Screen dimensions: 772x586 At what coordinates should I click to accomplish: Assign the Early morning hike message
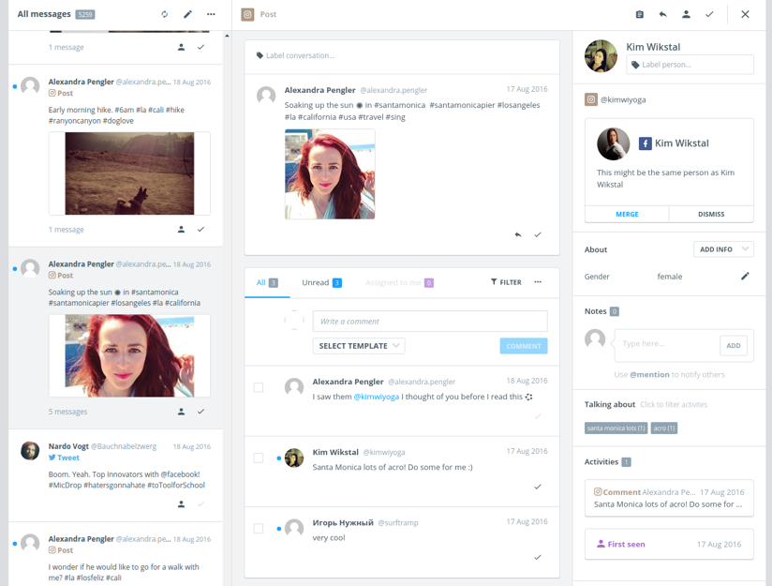181,229
